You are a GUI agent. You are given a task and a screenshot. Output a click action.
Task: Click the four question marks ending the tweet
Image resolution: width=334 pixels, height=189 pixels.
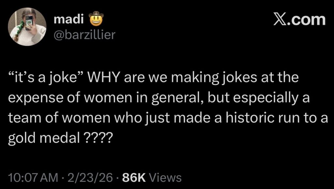[99, 139]
